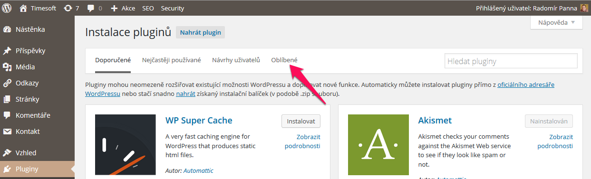
Task: Click the Odkazy chain link icon
Action: (7, 83)
